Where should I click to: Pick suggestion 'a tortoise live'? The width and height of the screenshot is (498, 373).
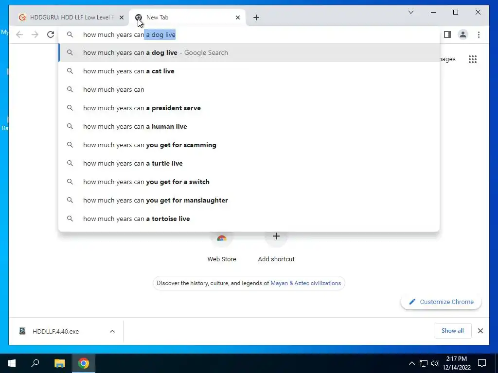click(249, 219)
